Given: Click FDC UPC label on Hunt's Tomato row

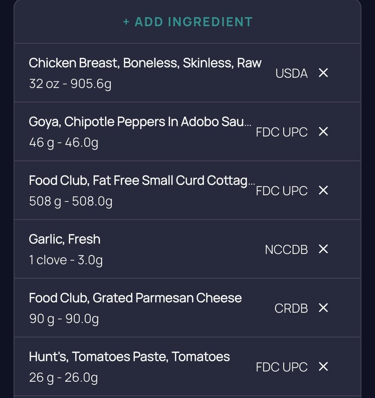Looking at the screenshot, I should pos(282,367).
